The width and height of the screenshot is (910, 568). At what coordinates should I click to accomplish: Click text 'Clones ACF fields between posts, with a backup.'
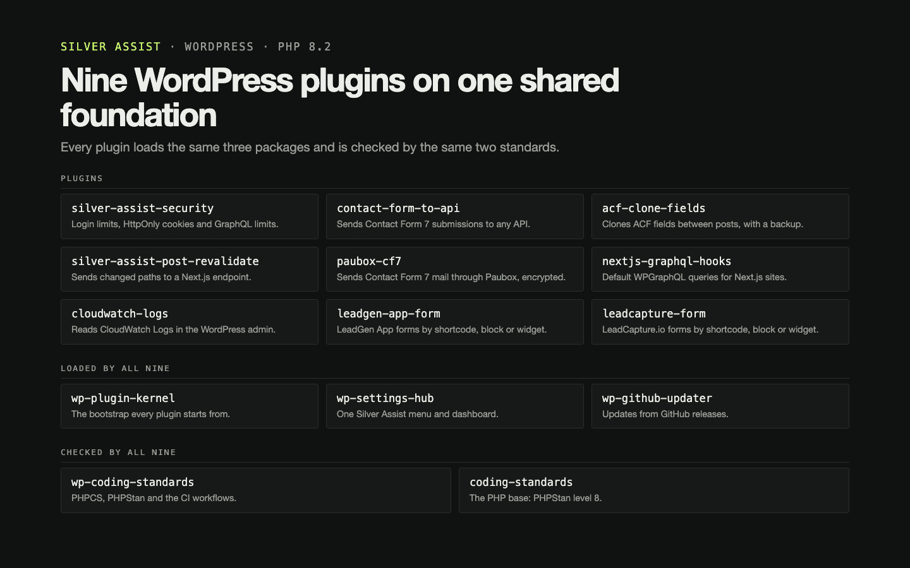(703, 224)
